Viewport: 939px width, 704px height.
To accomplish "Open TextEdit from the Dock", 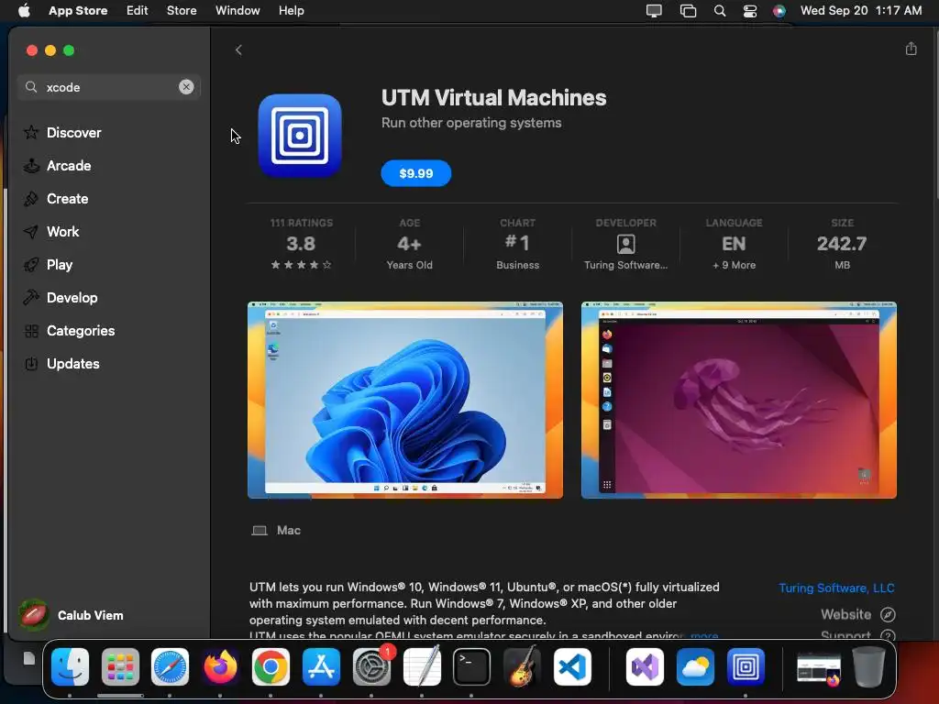I will point(422,666).
